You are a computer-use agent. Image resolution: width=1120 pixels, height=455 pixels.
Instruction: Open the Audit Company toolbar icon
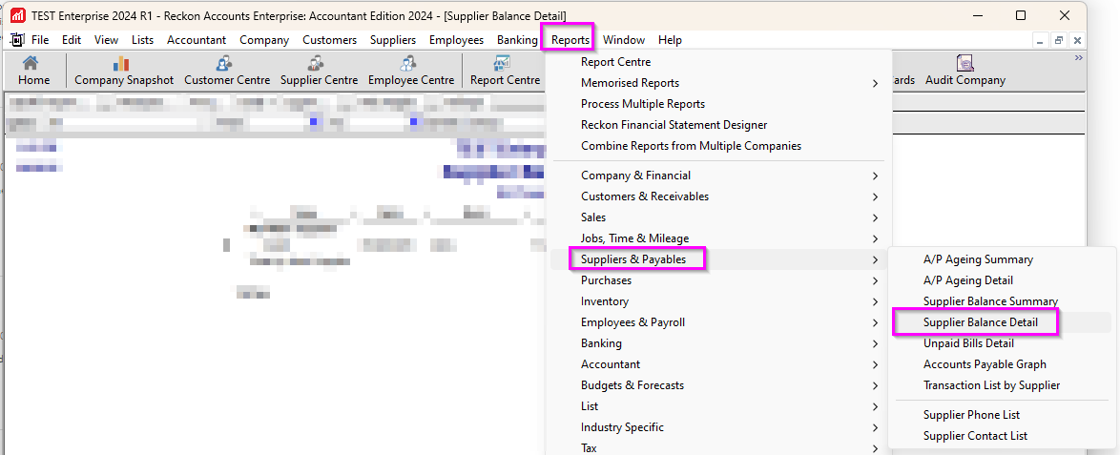click(965, 71)
